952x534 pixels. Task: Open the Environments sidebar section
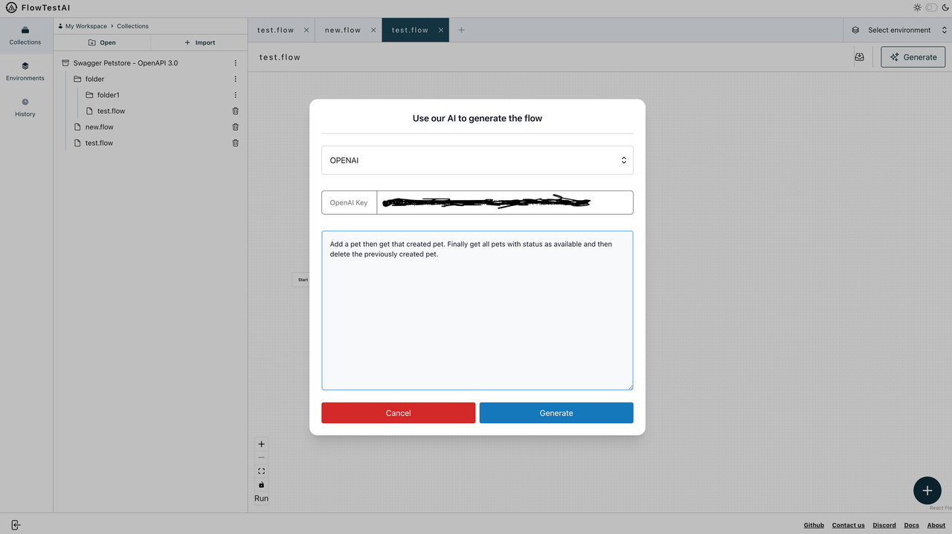click(x=25, y=71)
